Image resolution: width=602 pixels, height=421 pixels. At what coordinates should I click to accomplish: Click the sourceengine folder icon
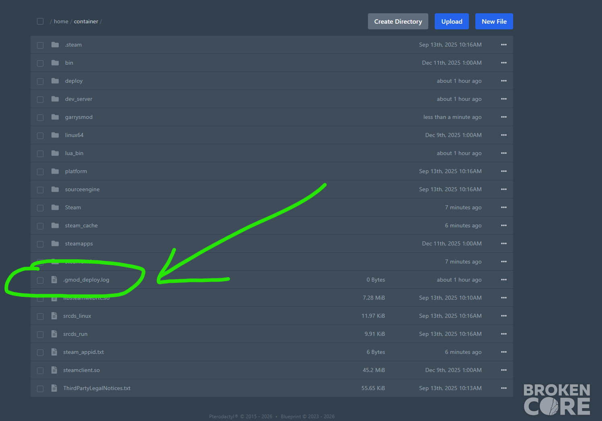(x=55, y=189)
